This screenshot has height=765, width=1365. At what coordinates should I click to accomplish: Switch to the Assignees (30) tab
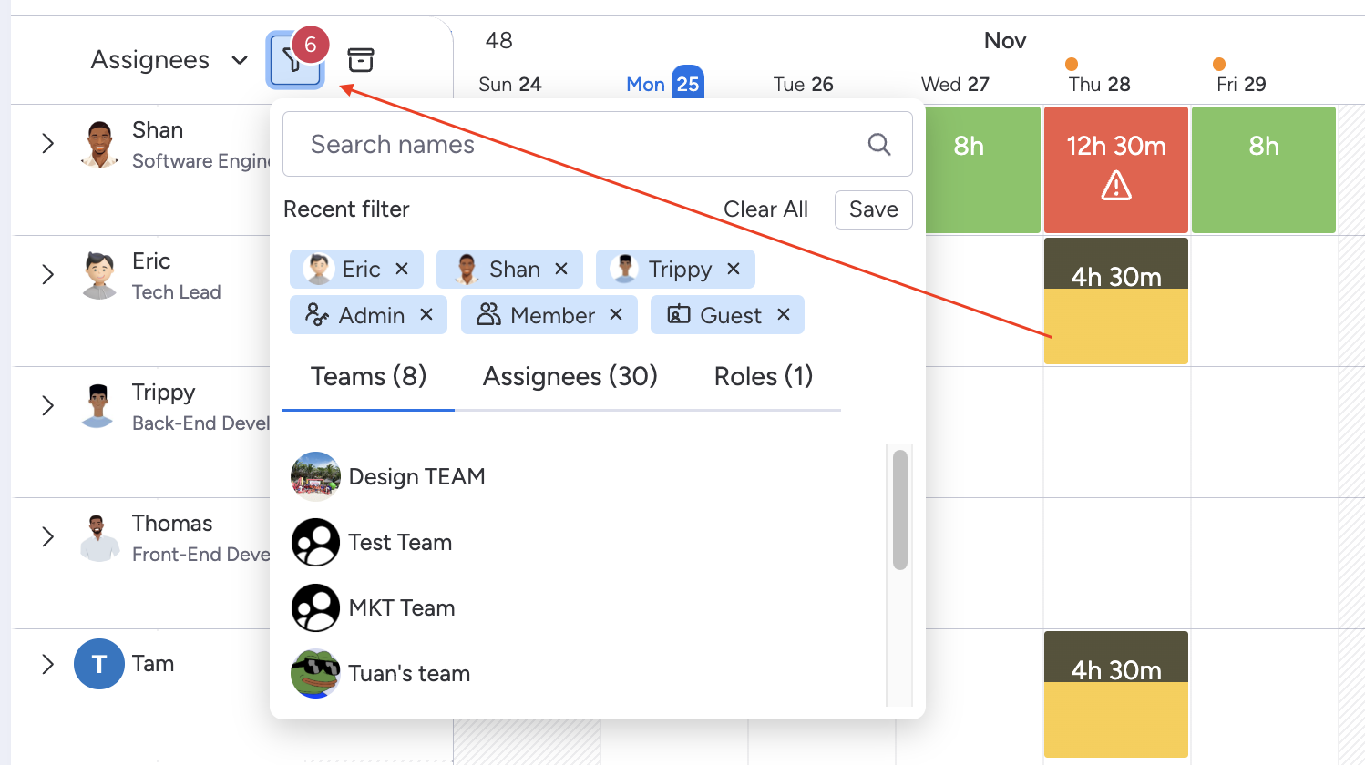[x=570, y=376]
